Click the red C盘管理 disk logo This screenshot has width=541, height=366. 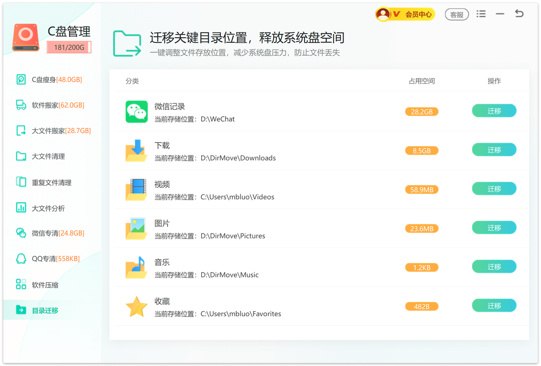26,38
